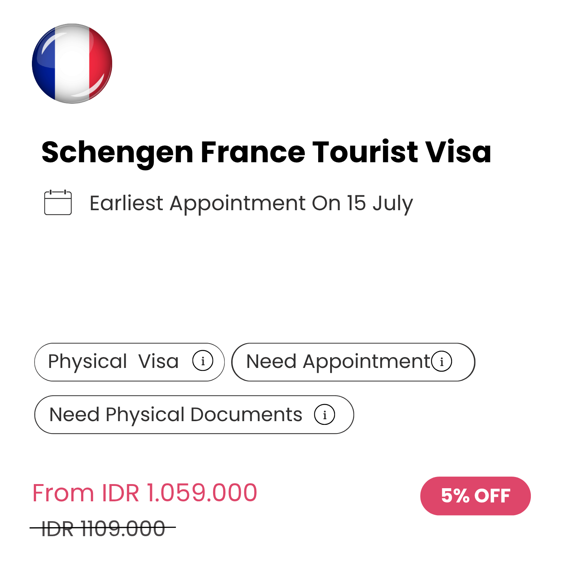This screenshot has width=571, height=583.
Task: Open info icon on Physical Visa tag
Action: (203, 361)
